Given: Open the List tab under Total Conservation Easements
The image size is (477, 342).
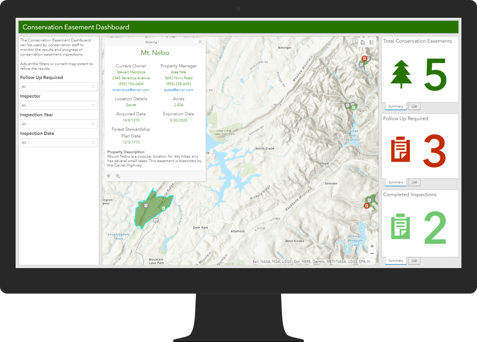Looking at the screenshot, I should click(x=414, y=106).
